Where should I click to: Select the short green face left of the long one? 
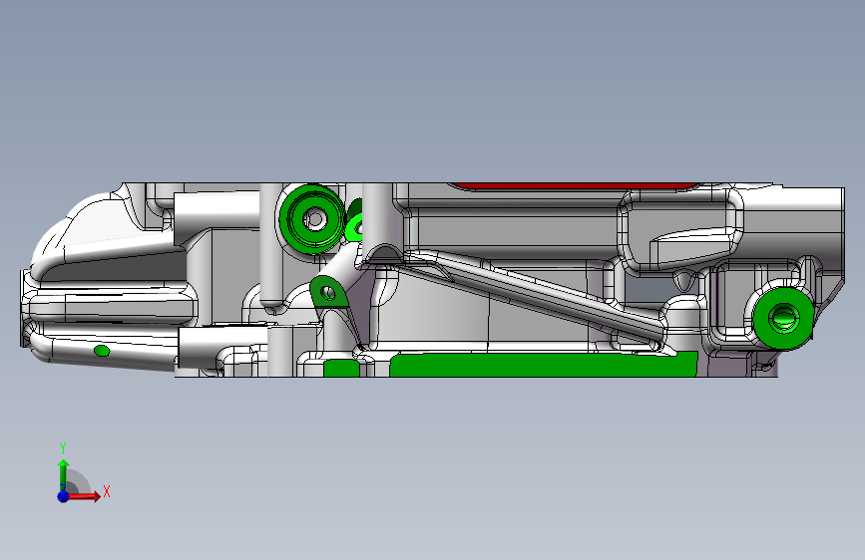tap(341, 369)
